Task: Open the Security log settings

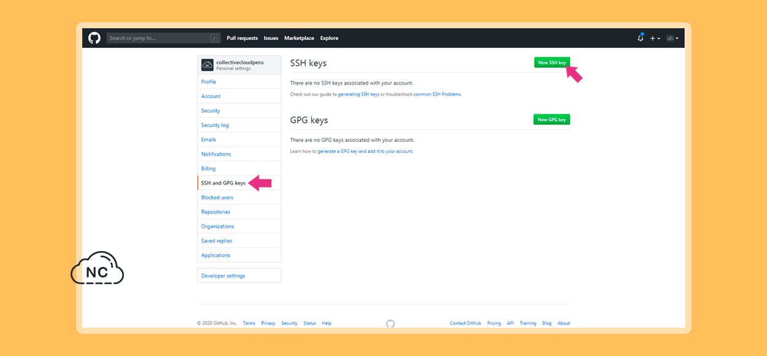Action: click(239, 125)
